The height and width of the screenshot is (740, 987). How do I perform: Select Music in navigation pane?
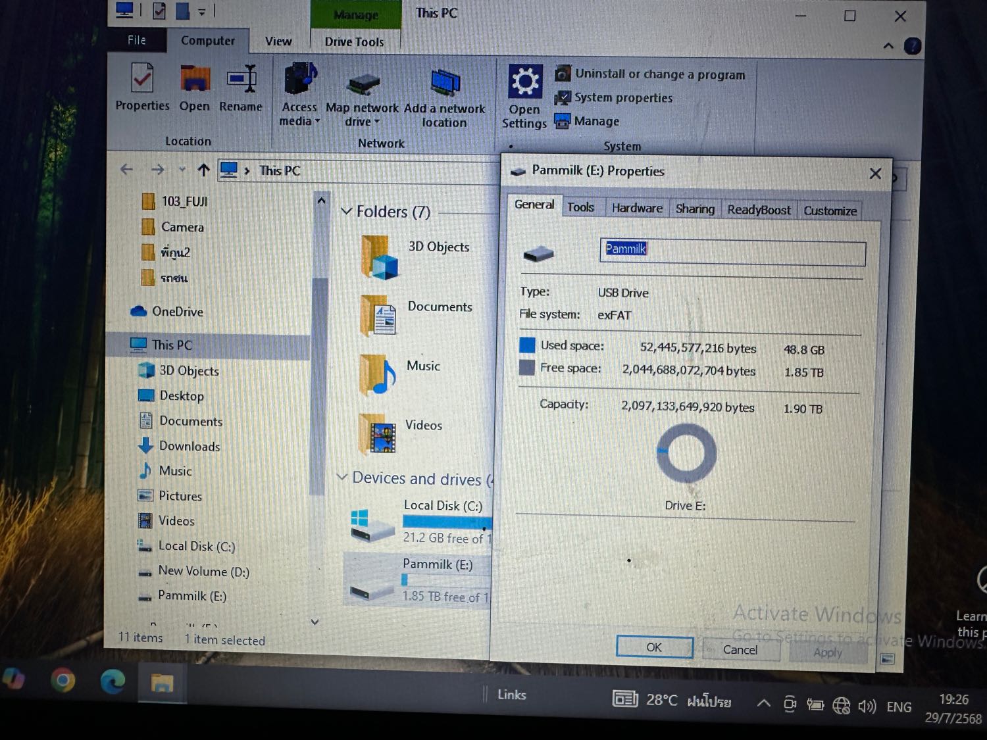(165, 471)
